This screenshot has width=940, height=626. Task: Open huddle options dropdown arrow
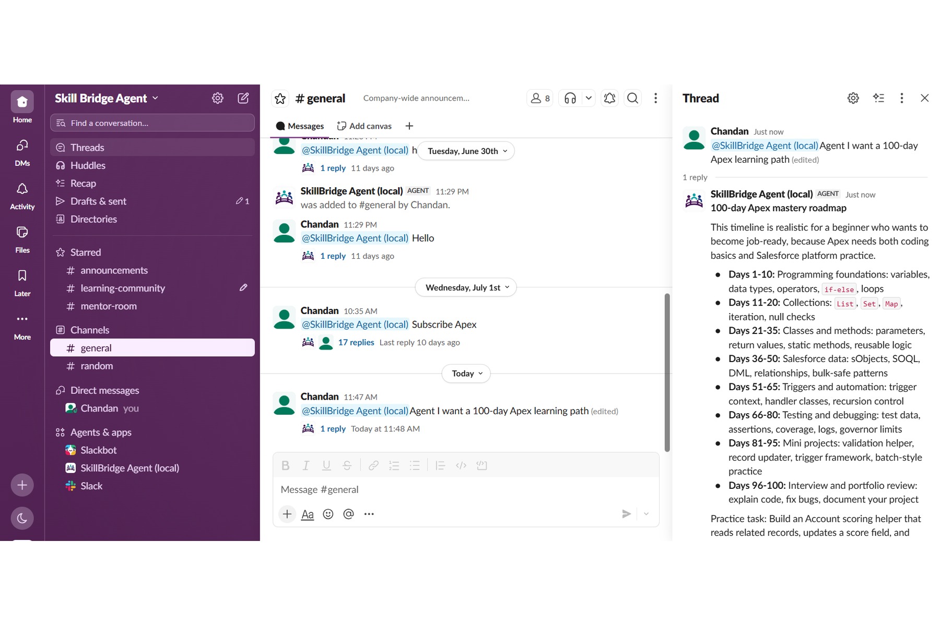(589, 98)
